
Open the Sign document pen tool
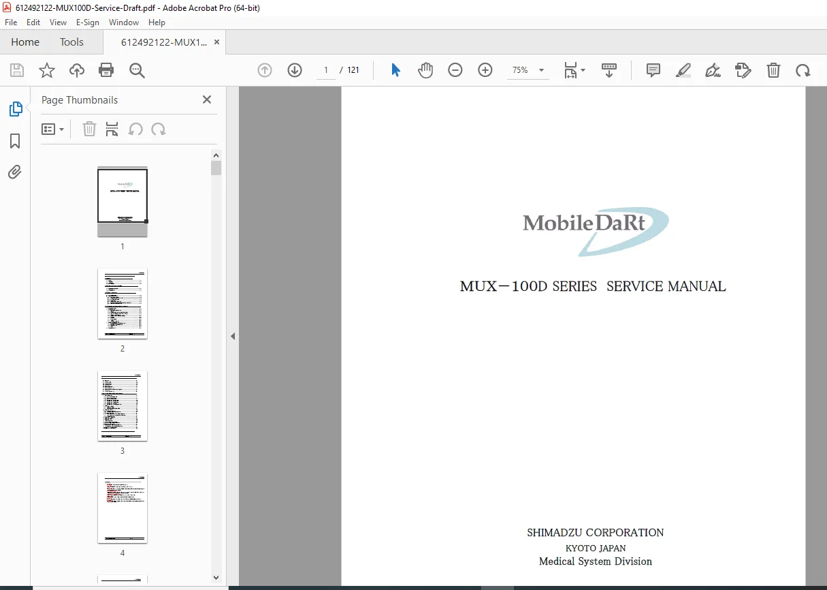pos(713,70)
